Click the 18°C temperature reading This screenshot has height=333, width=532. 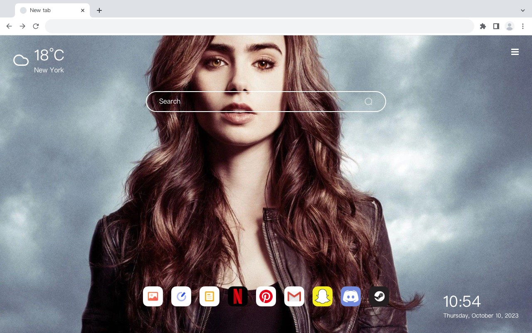49,55
